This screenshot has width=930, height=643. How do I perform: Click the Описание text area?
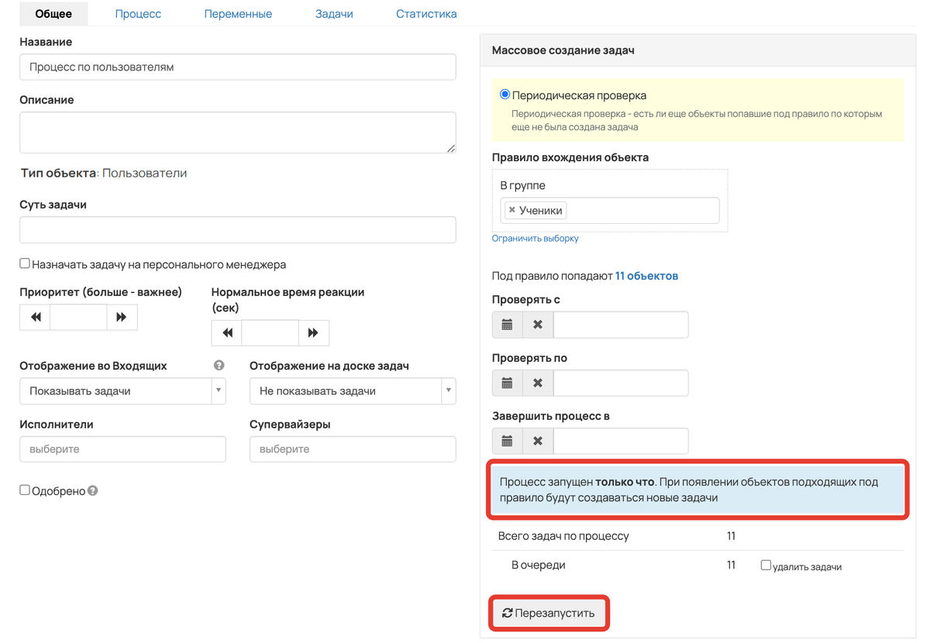coord(238,132)
